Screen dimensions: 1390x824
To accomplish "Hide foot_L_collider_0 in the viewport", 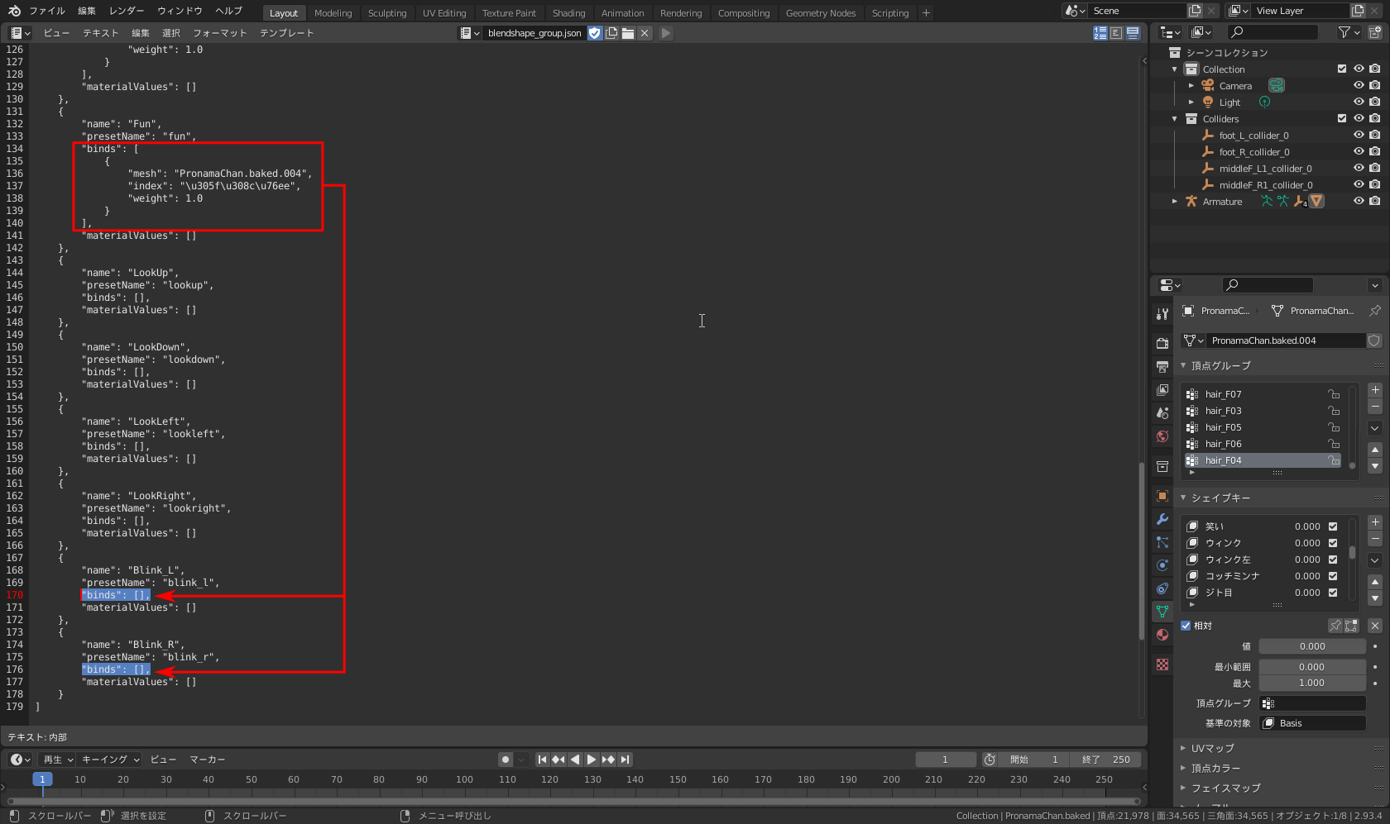I will pyautogui.click(x=1359, y=135).
